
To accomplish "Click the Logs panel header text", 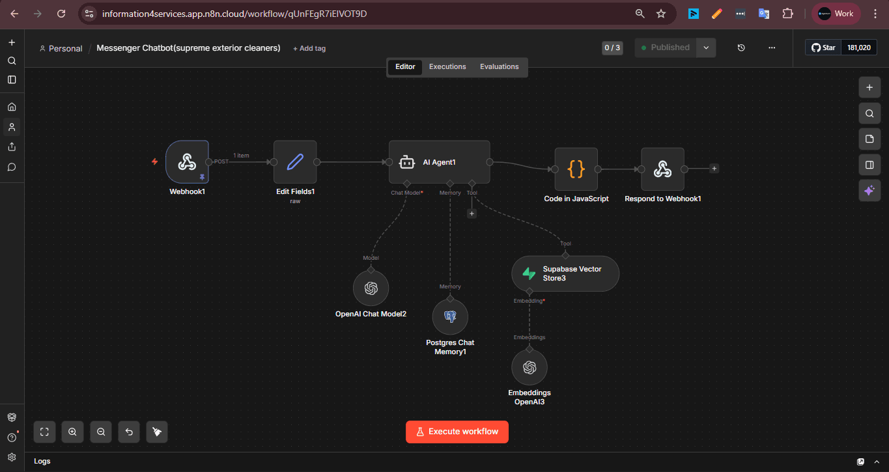I will [x=42, y=461].
